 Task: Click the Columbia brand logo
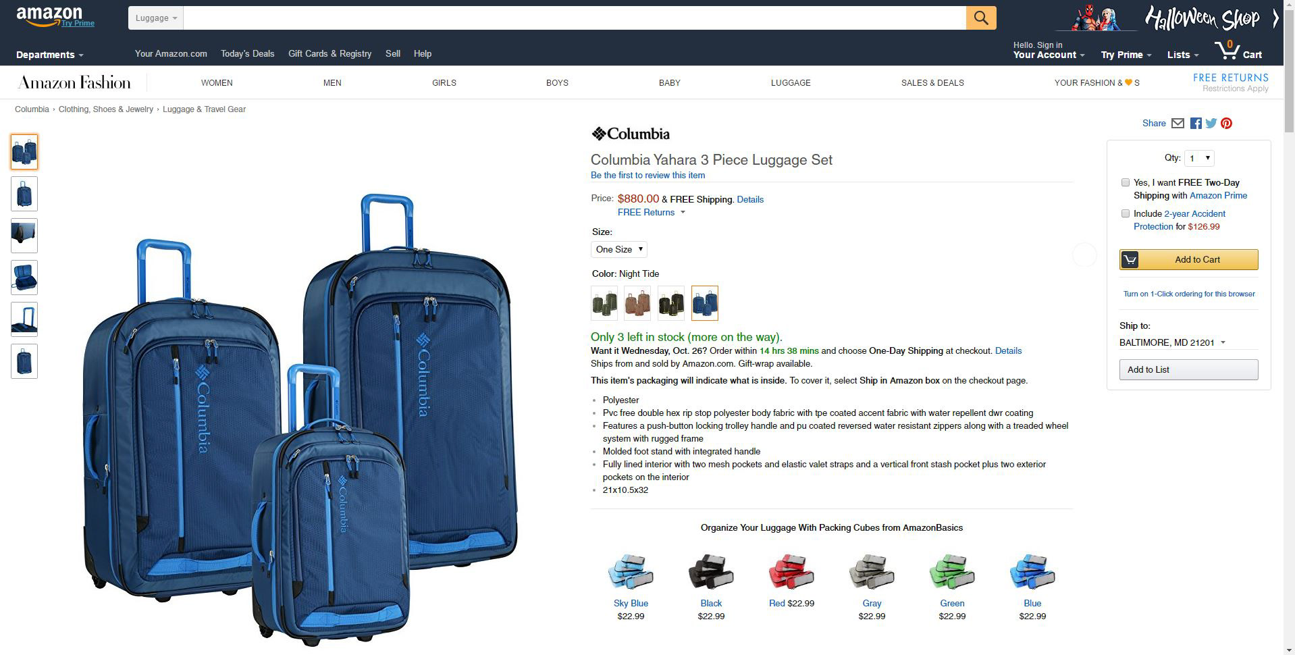(x=631, y=134)
